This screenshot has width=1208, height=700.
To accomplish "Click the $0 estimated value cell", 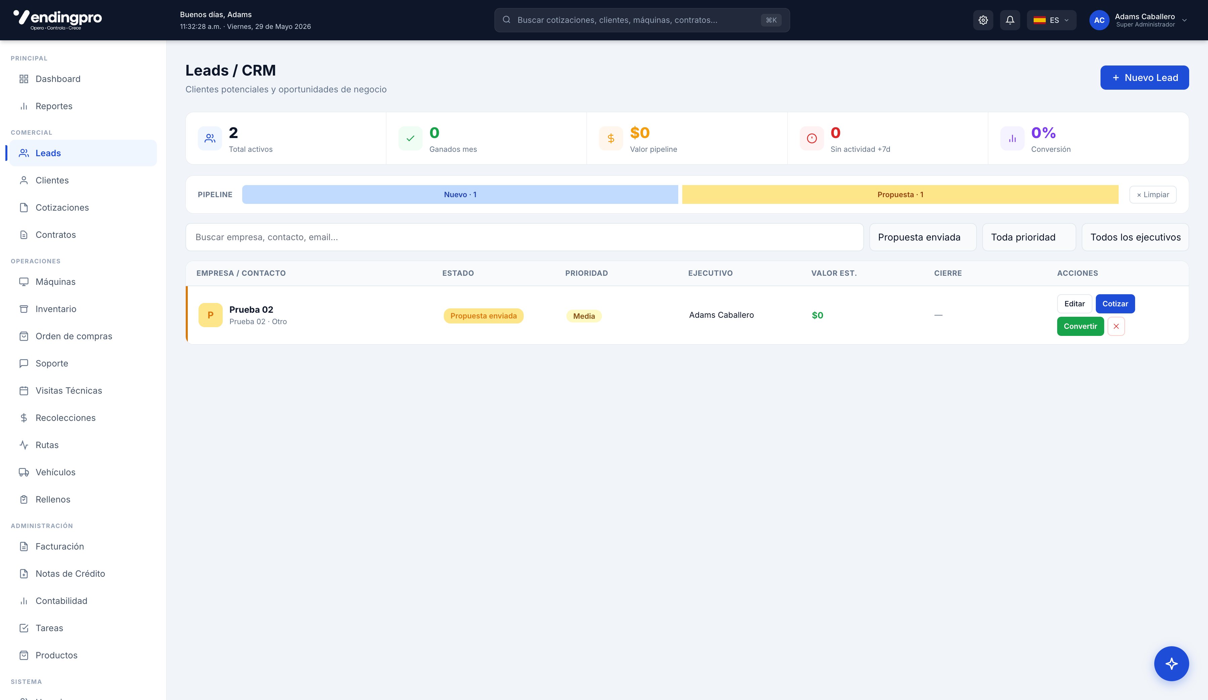I will coord(817,315).
